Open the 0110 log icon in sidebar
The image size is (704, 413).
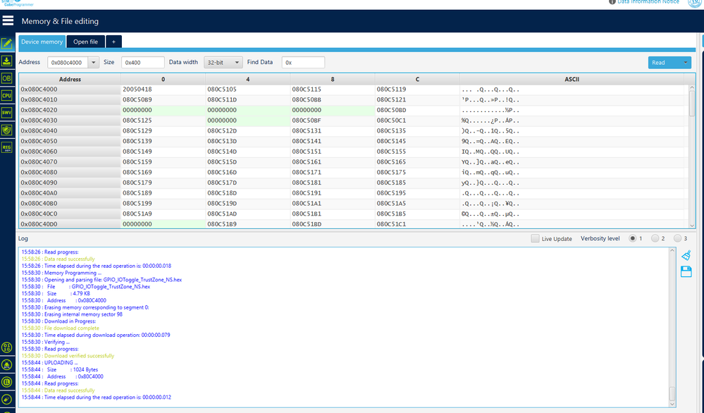pos(7,347)
